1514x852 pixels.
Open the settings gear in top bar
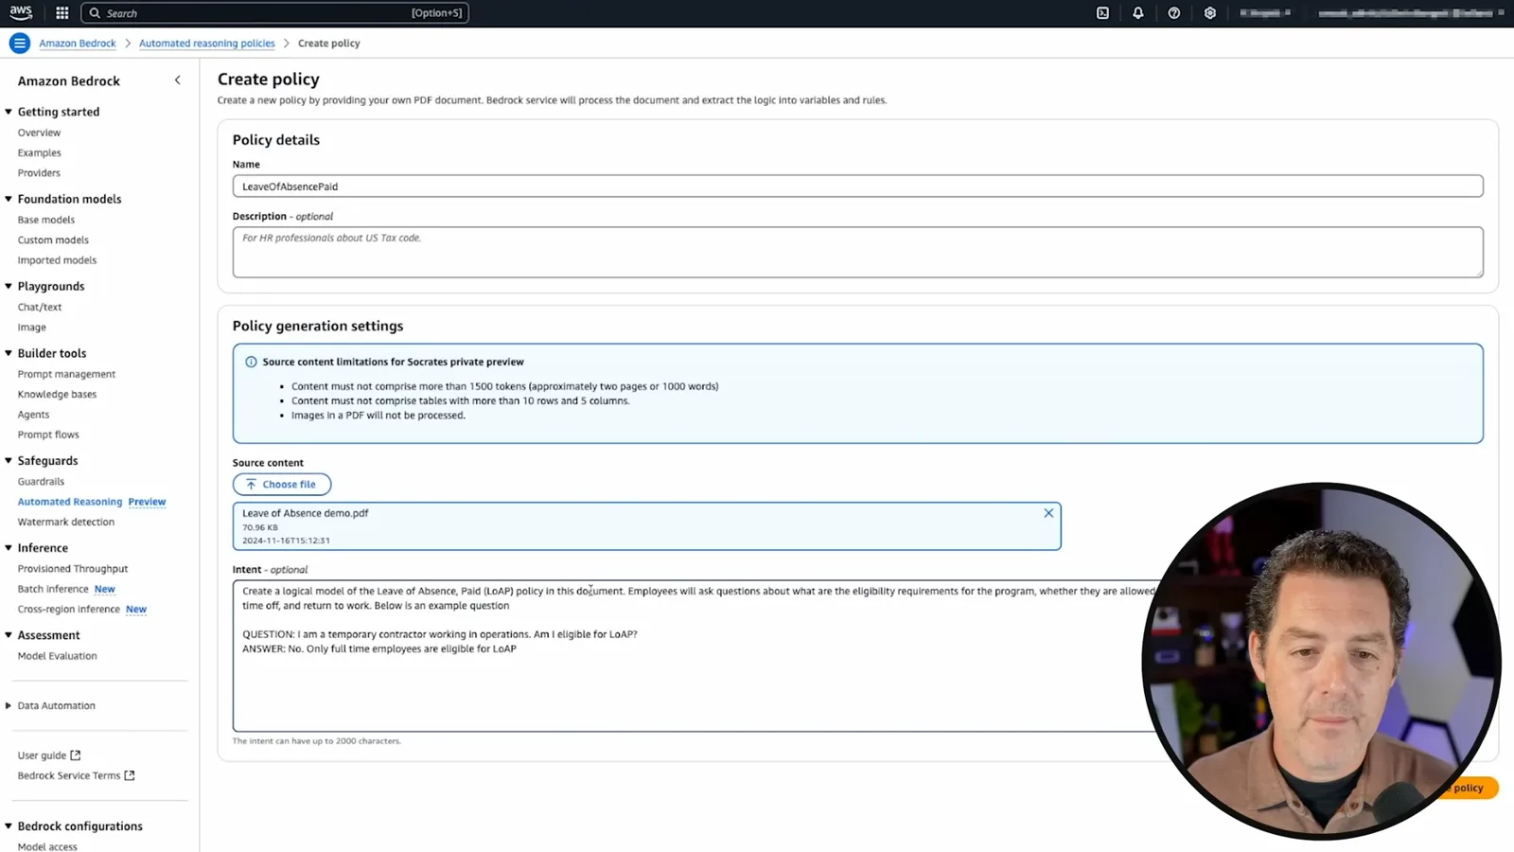1210,13
